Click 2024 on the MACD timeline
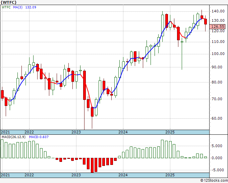The image size is (228, 183). tap(123, 175)
